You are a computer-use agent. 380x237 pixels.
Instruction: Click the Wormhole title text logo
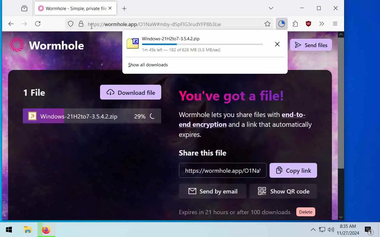(x=56, y=45)
